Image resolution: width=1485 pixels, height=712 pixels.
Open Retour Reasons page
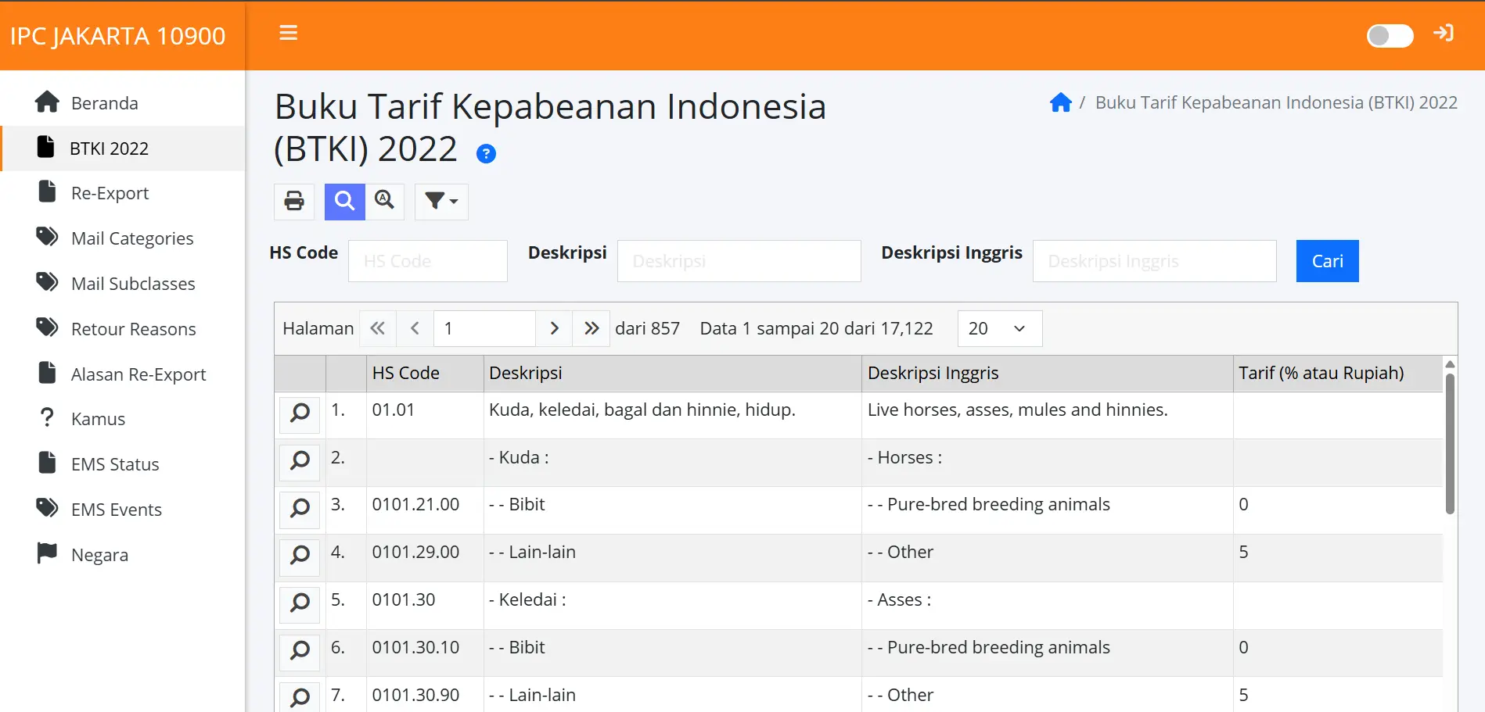123,329
